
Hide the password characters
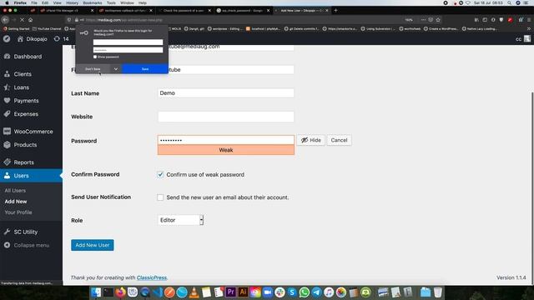pos(311,140)
